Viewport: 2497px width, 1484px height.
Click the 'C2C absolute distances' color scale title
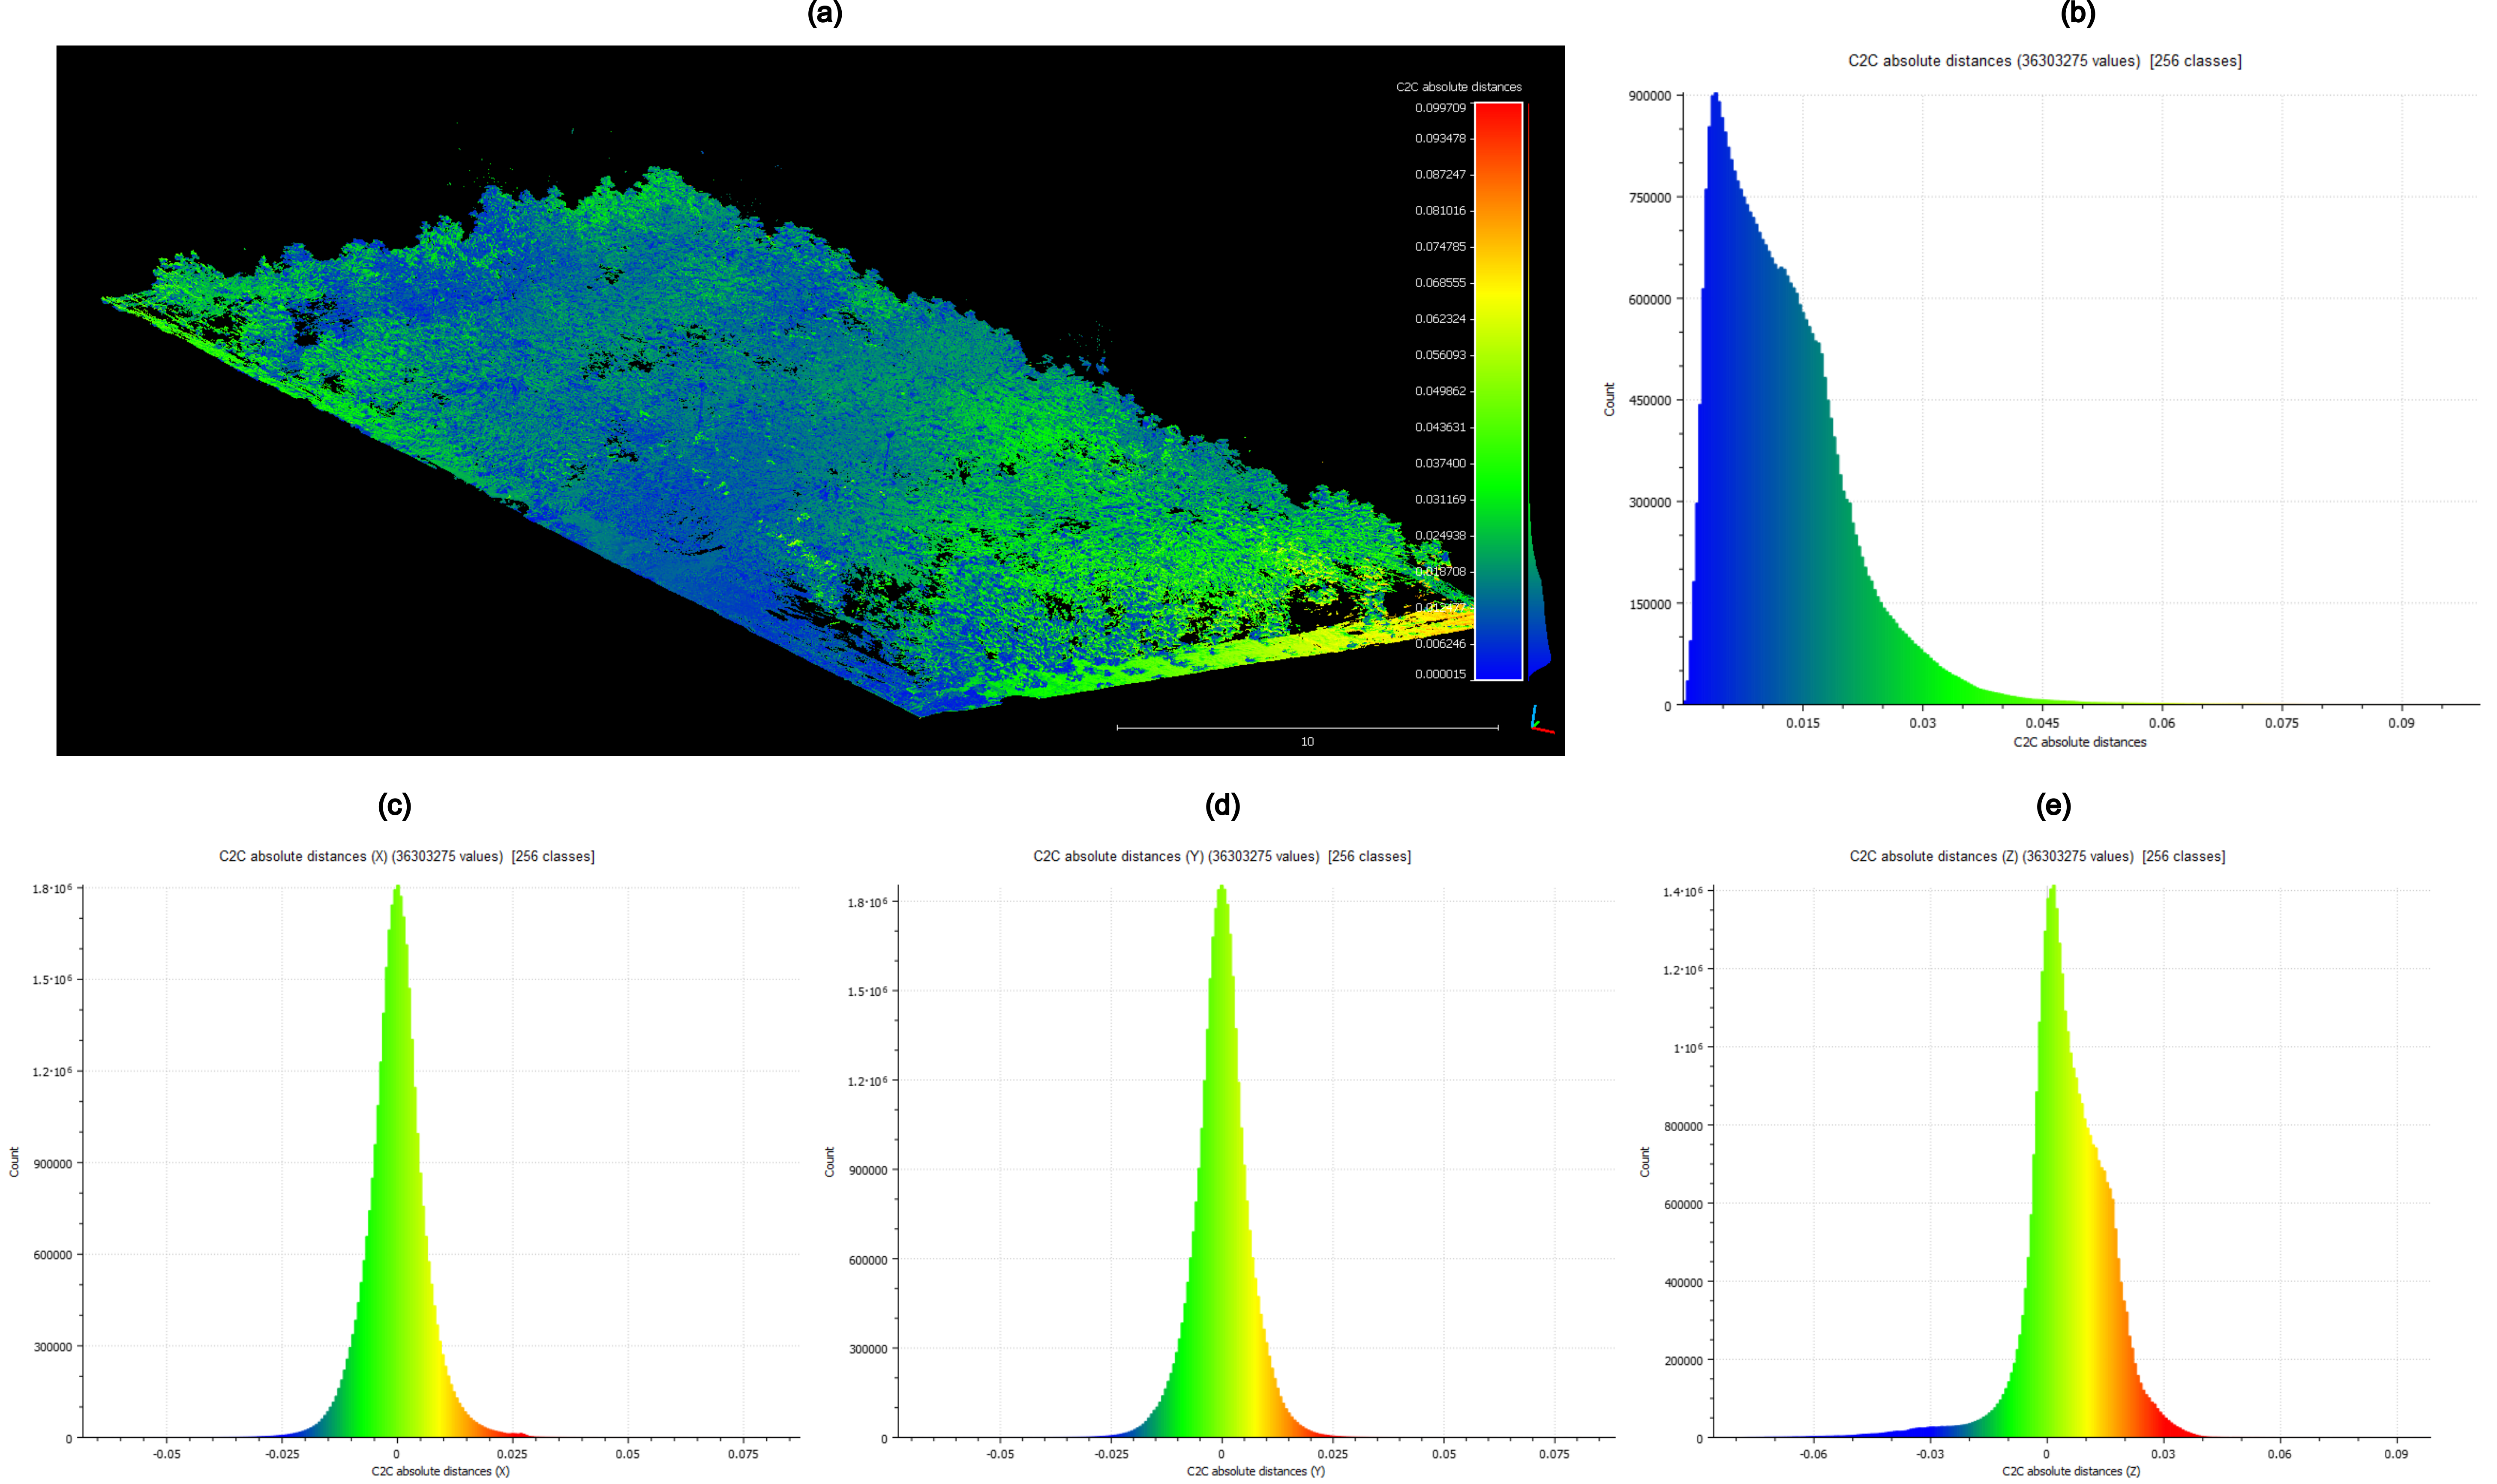pyautogui.click(x=1459, y=87)
